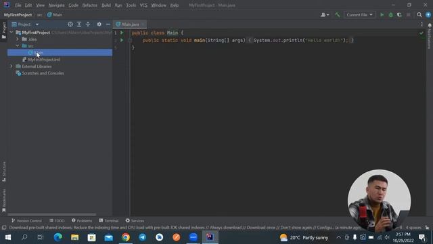Click MyFirstProject breadcrumb in navigation bar

coord(18,15)
